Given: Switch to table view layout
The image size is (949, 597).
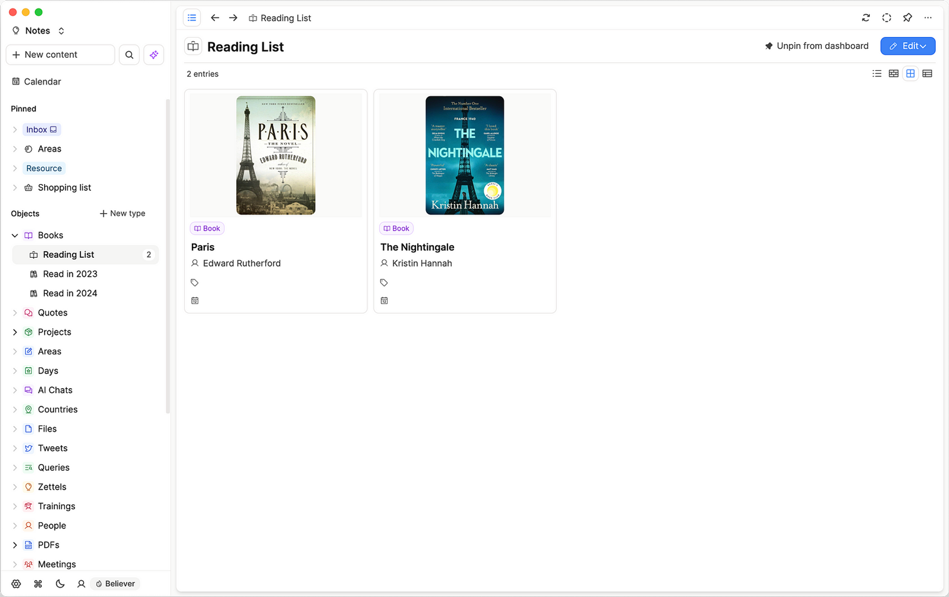Looking at the screenshot, I should tap(927, 74).
